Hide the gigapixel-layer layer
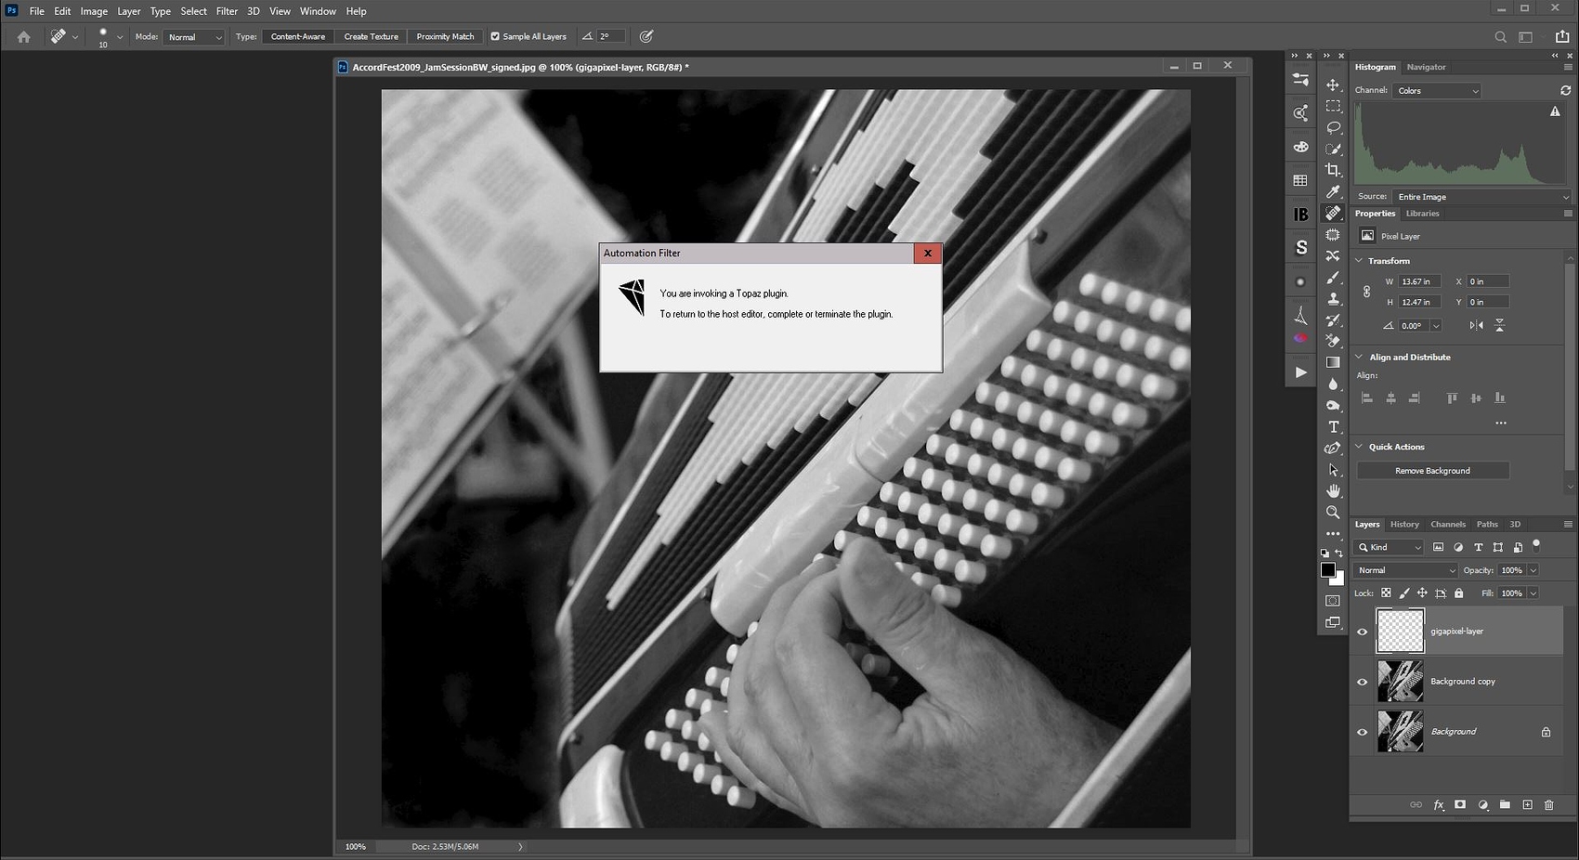This screenshot has height=860, width=1579. (1363, 632)
